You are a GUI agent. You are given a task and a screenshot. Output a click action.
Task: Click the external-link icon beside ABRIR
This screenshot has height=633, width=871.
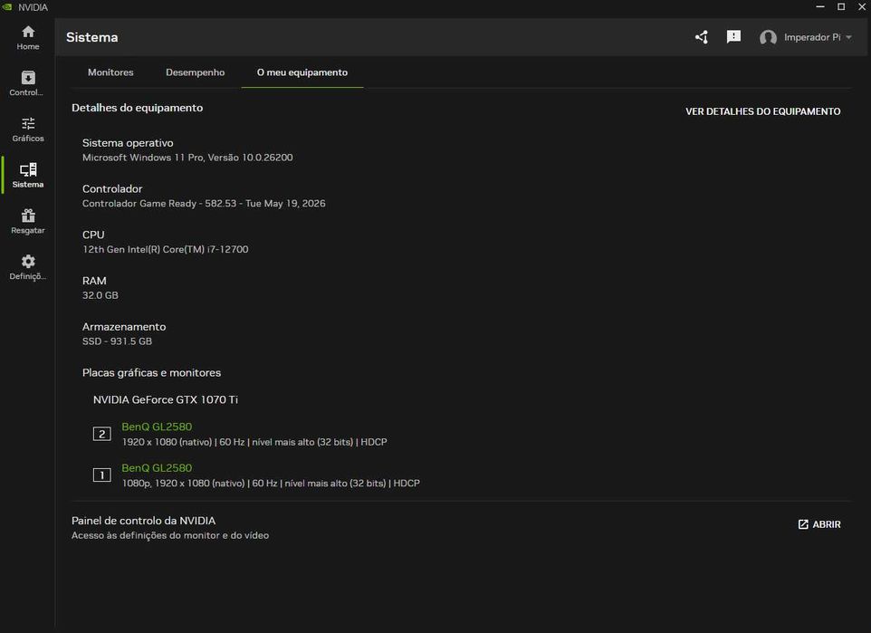point(803,524)
